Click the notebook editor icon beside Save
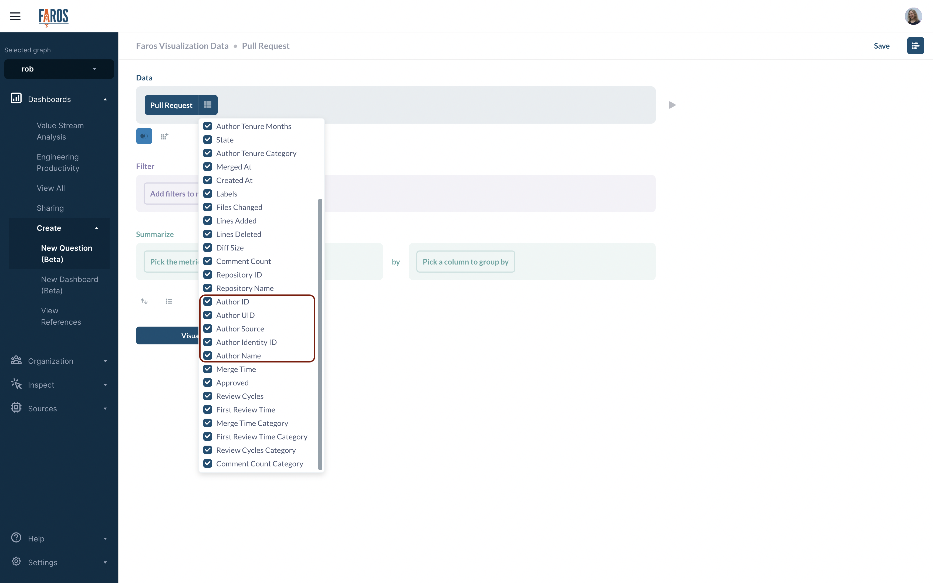This screenshot has width=933, height=583. 915,46
